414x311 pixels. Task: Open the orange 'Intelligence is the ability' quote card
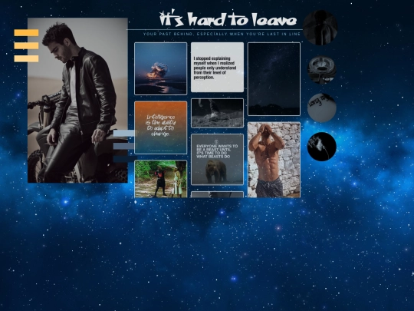coord(160,127)
